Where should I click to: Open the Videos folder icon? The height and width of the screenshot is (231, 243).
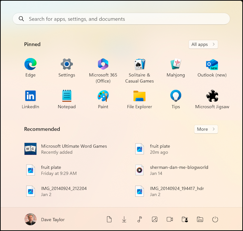point(170,219)
